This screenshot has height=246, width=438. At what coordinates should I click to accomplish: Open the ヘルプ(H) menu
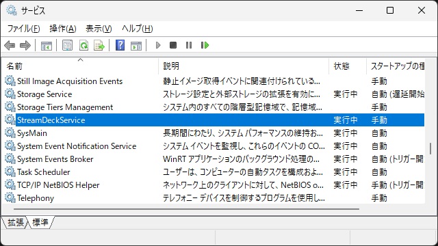pos(137,29)
